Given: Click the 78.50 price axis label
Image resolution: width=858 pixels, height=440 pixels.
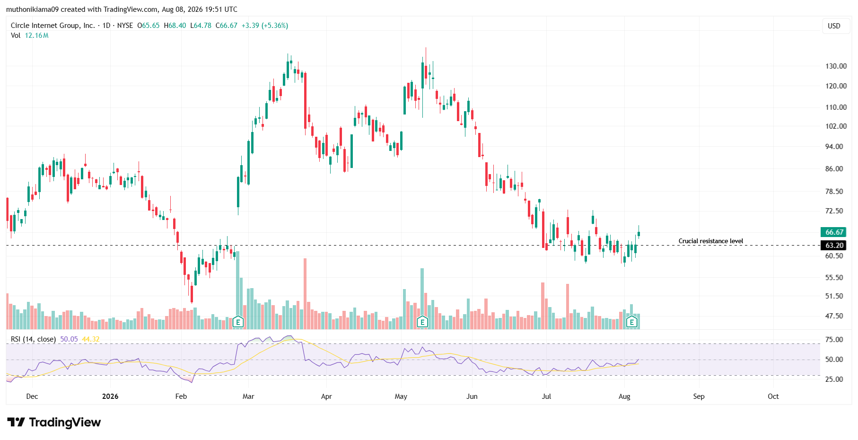Looking at the screenshot, I should [x=834, y=191].
